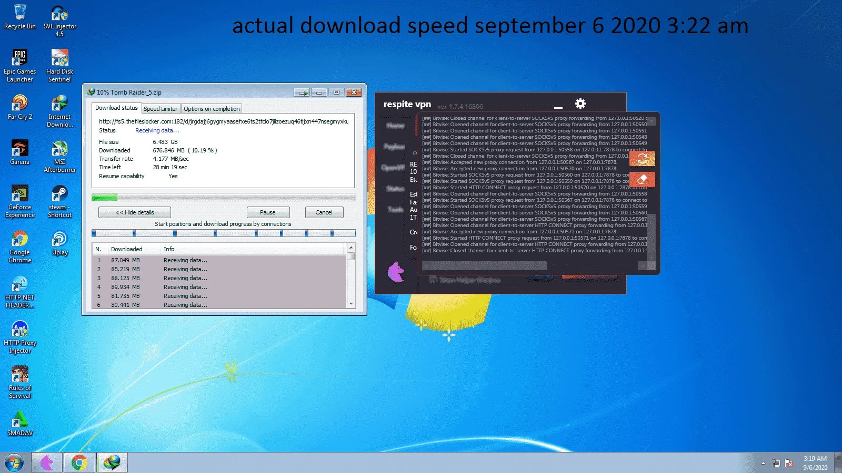Click the purple fox logo in respite vpn

396,271
